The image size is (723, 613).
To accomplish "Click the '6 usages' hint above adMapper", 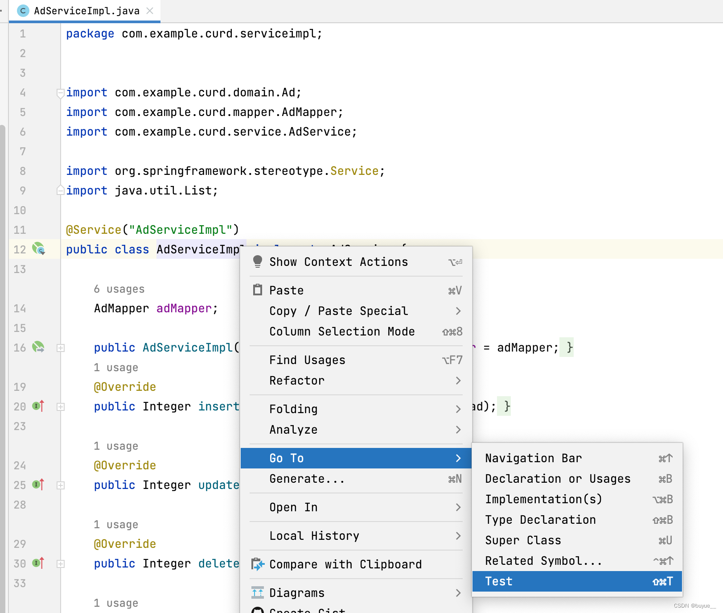I will pos(119,289).
